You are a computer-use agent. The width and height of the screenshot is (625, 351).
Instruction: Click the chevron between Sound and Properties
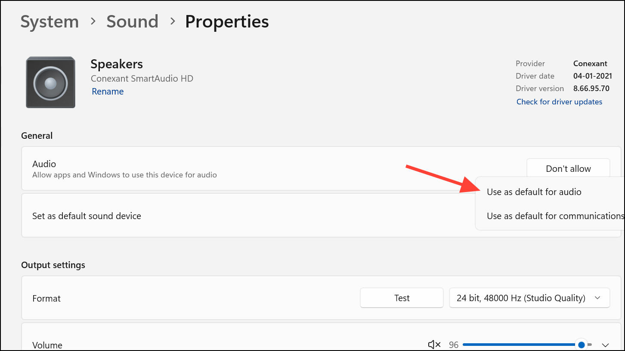[172, 21]
